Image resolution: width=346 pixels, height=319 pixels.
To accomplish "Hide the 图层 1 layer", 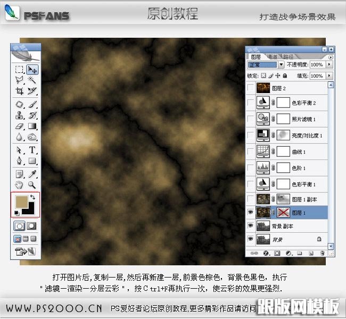I will tap(251, 213).
